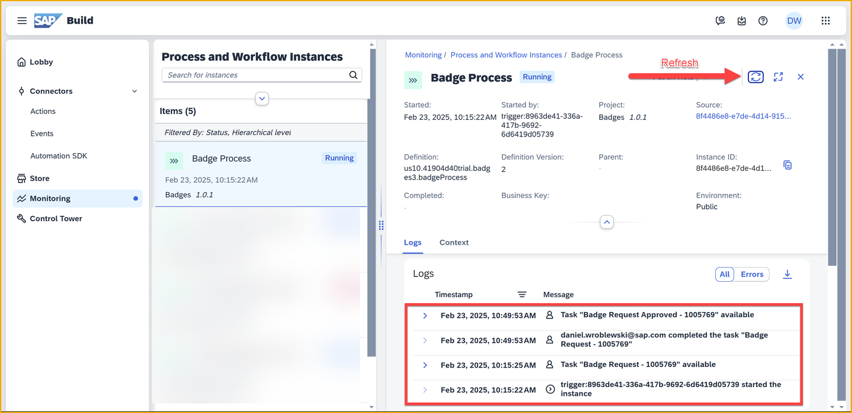Image resolution: width=852 pixels, height=413 pixels.
Task: Open the help question-mark icon
Action: point(763,21)
